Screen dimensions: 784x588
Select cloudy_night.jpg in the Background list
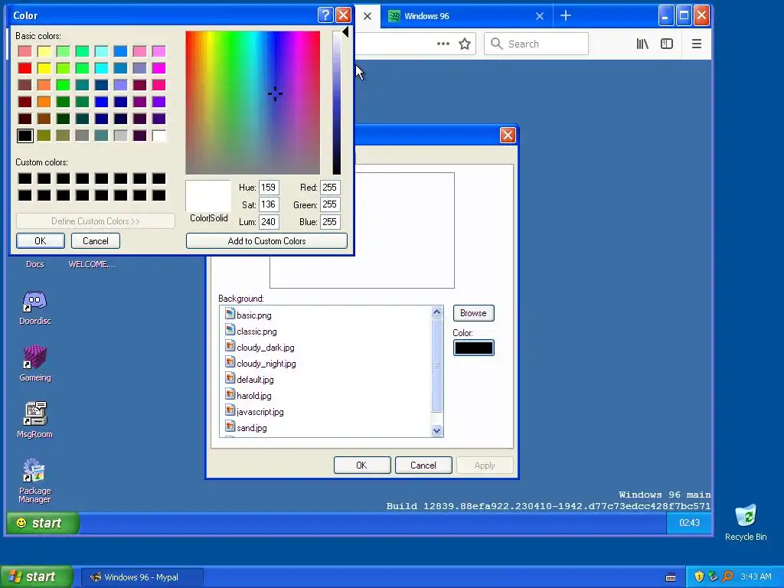(x=266, y=364)
